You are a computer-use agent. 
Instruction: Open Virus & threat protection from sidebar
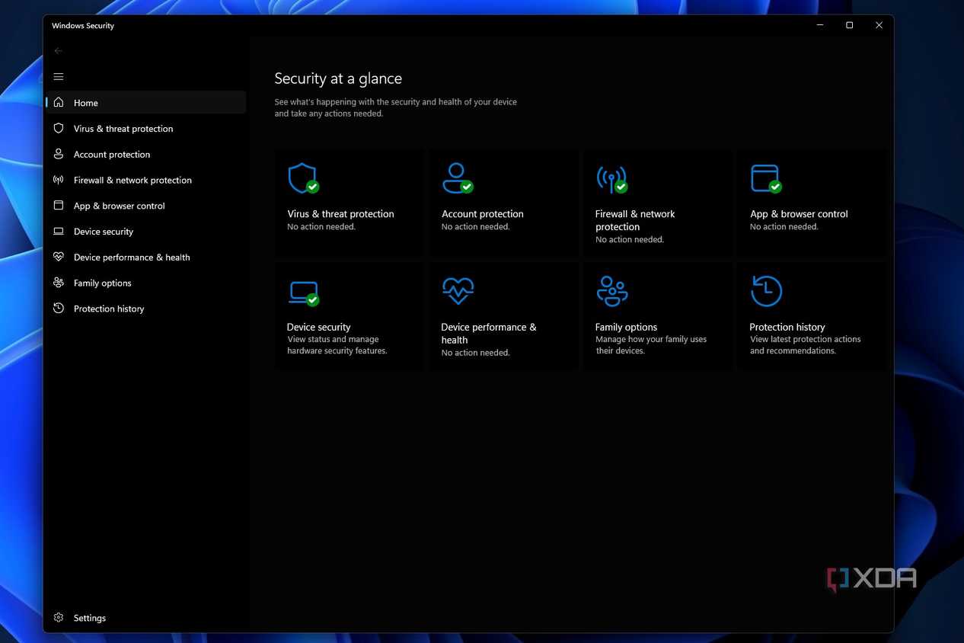click(x=146, y=129)
